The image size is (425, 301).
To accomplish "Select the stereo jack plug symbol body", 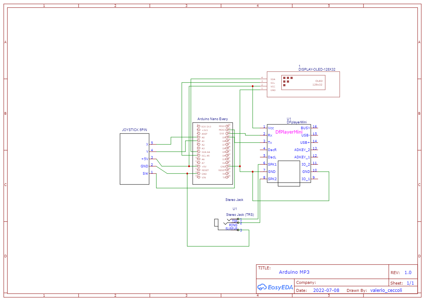I will click(x=216, y=222).
